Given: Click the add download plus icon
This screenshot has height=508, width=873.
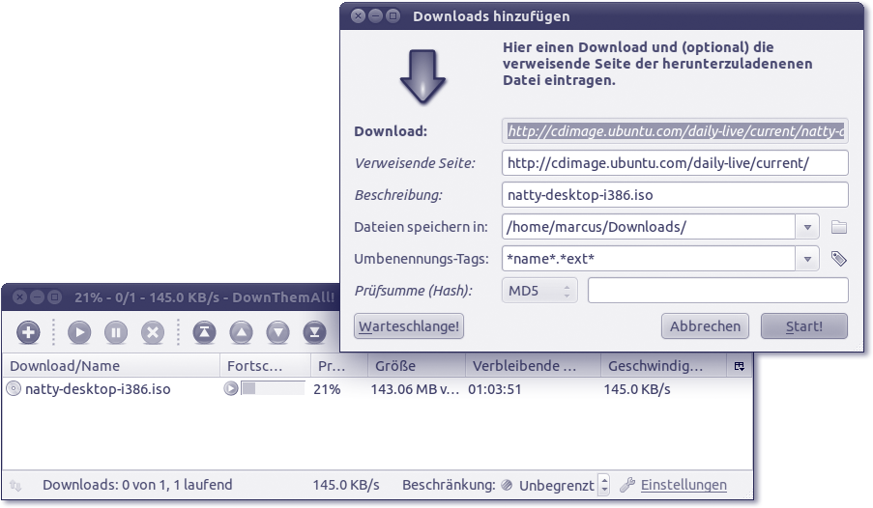Looking at the screenshot, I should [28, 332].
